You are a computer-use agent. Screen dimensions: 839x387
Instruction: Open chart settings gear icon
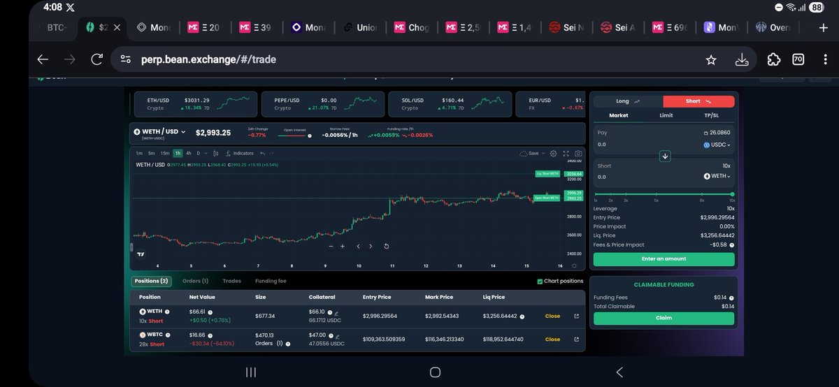554,153
